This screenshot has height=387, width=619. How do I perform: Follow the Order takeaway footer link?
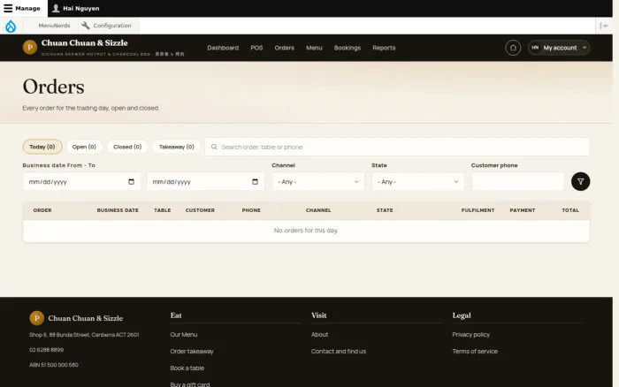pos(192,351)
